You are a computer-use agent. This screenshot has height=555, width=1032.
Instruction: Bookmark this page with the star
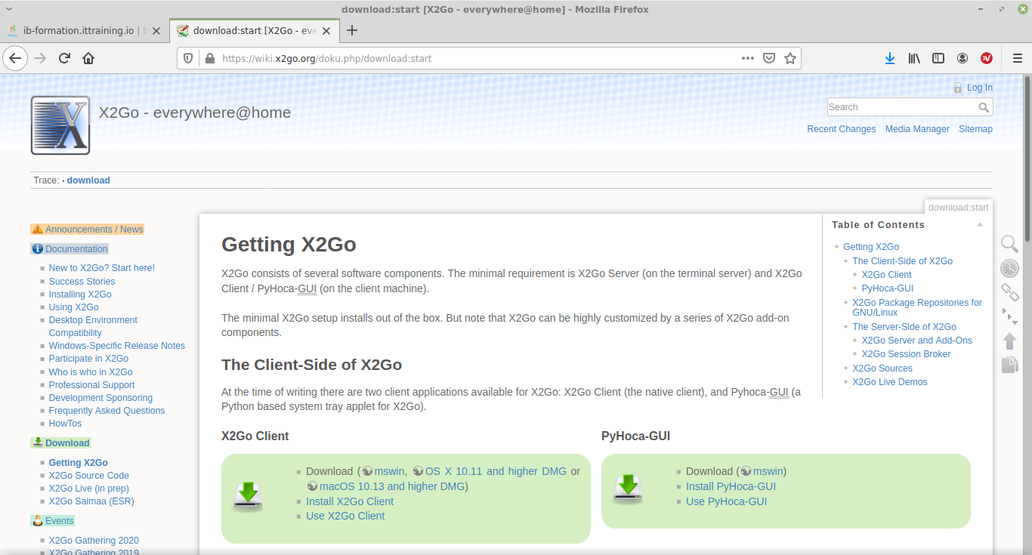[790, 58]
